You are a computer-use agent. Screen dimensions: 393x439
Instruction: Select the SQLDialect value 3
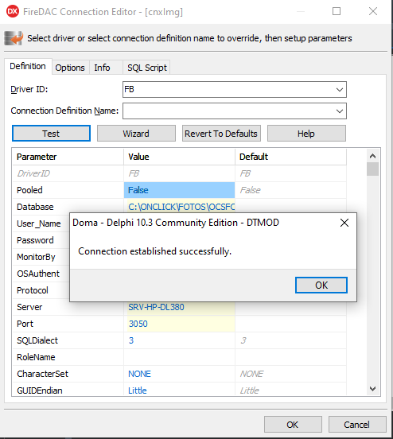(x=179, y=340)
